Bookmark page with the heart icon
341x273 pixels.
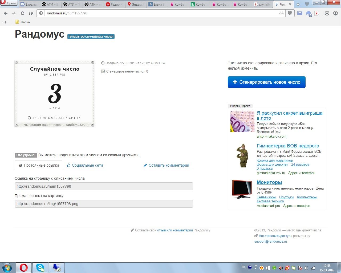290,13
